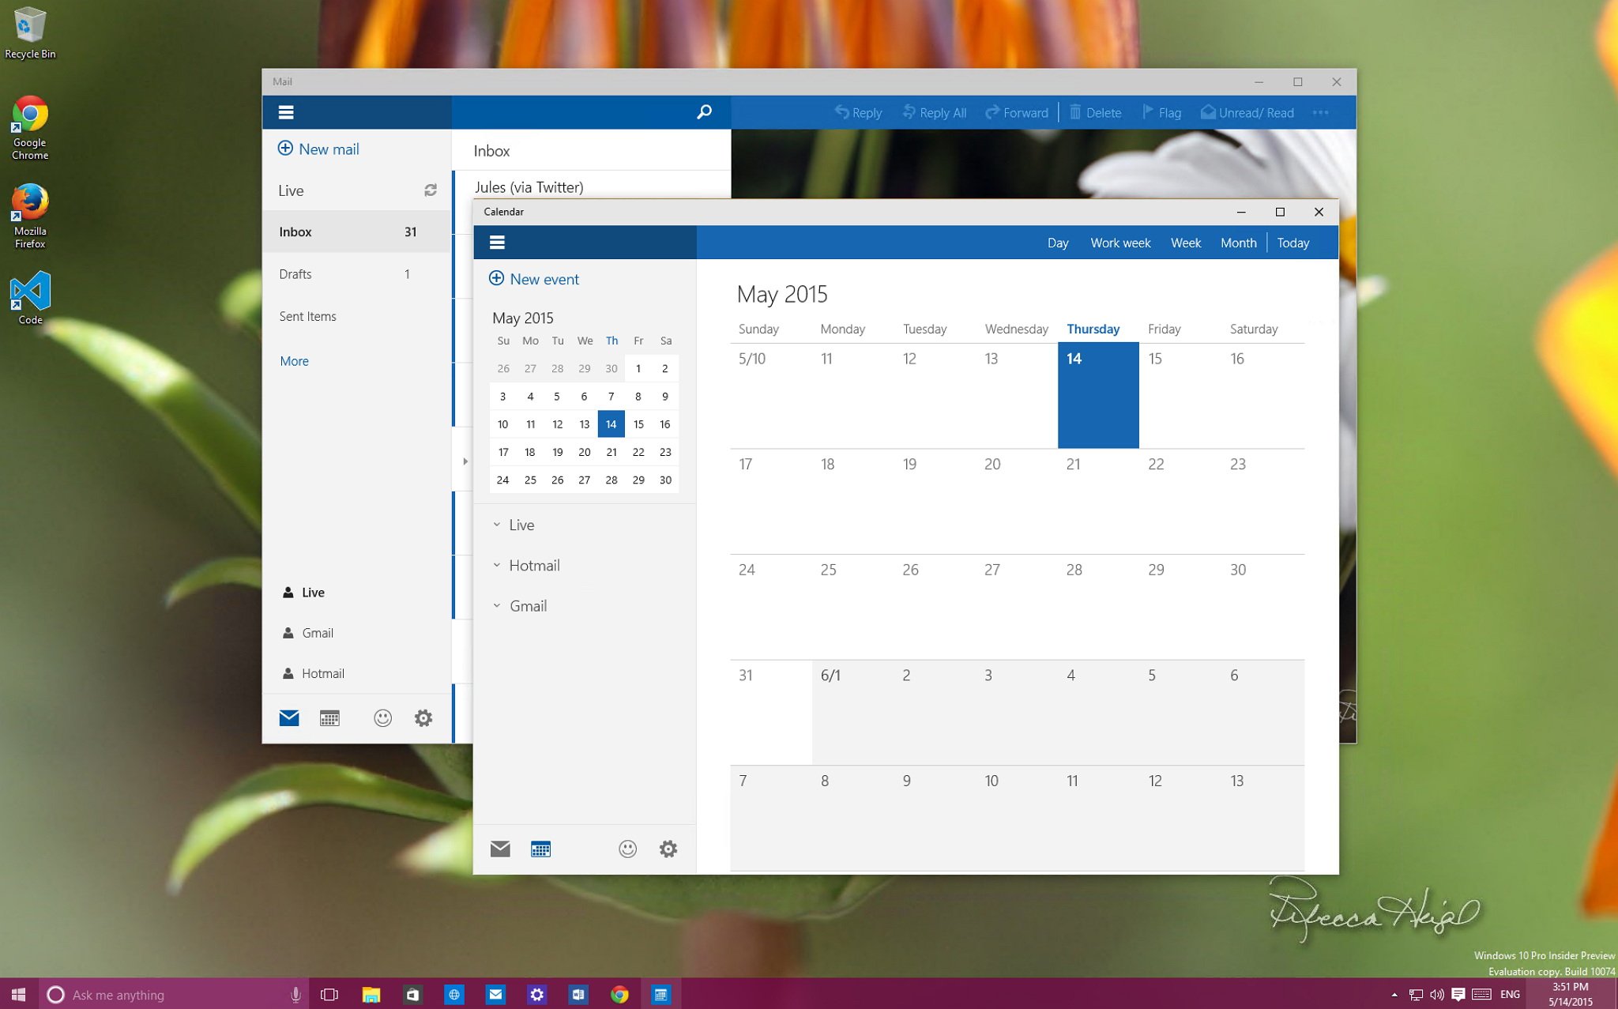Select Thursday May 14 in mini calendar
Image resolution: width=1618 pixels, height=1009 pixels.
(x=610, y=424)
